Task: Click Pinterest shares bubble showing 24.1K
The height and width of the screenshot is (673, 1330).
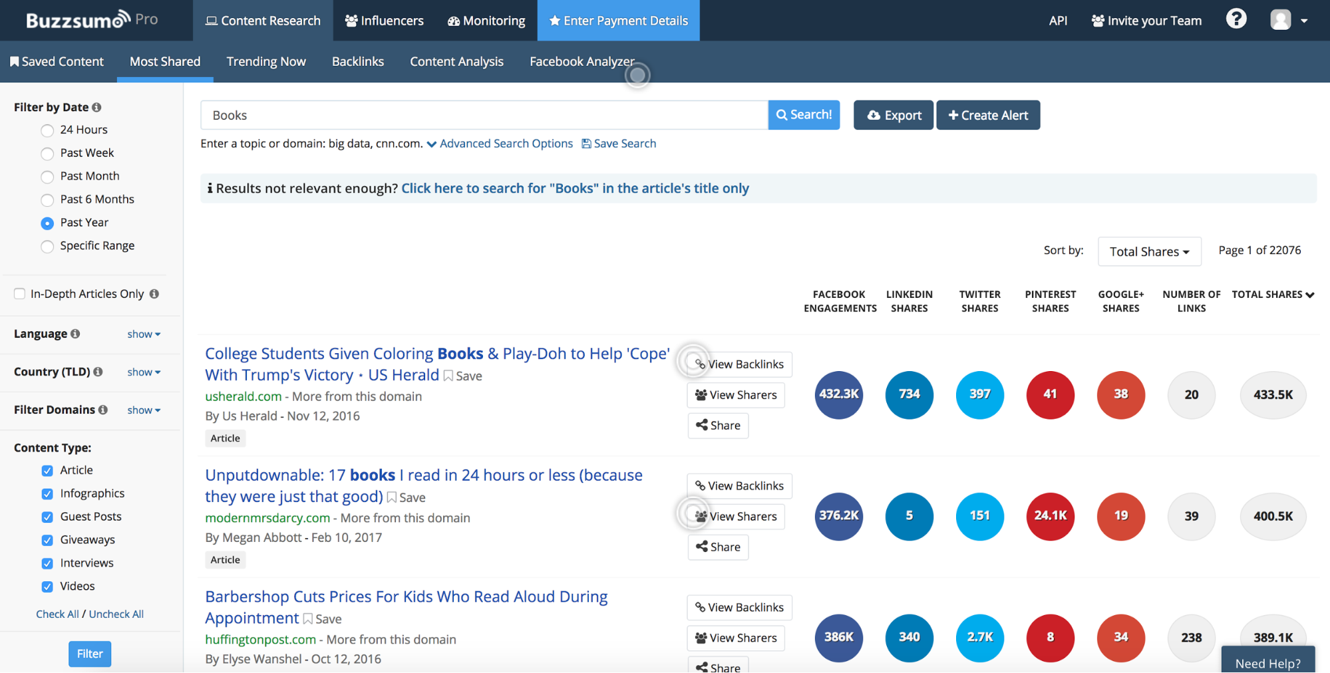Action: [x=1050, y=516]
